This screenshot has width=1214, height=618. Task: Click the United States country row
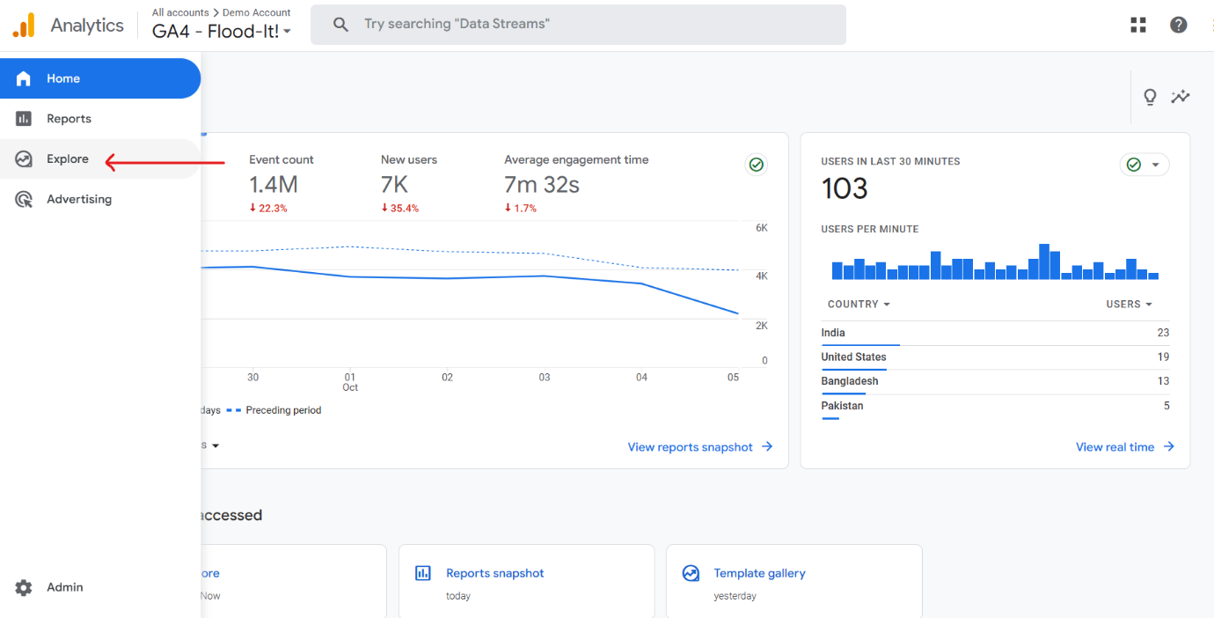995,357
